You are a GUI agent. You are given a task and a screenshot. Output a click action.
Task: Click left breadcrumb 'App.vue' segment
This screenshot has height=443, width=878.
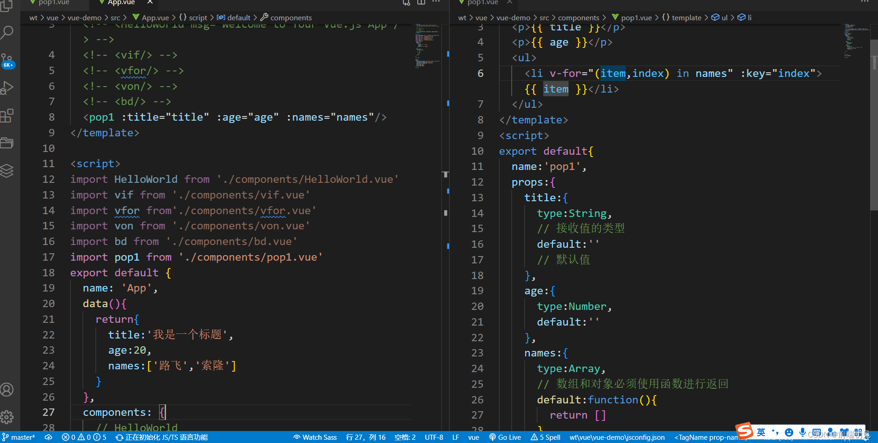click(x=151, y=17)
